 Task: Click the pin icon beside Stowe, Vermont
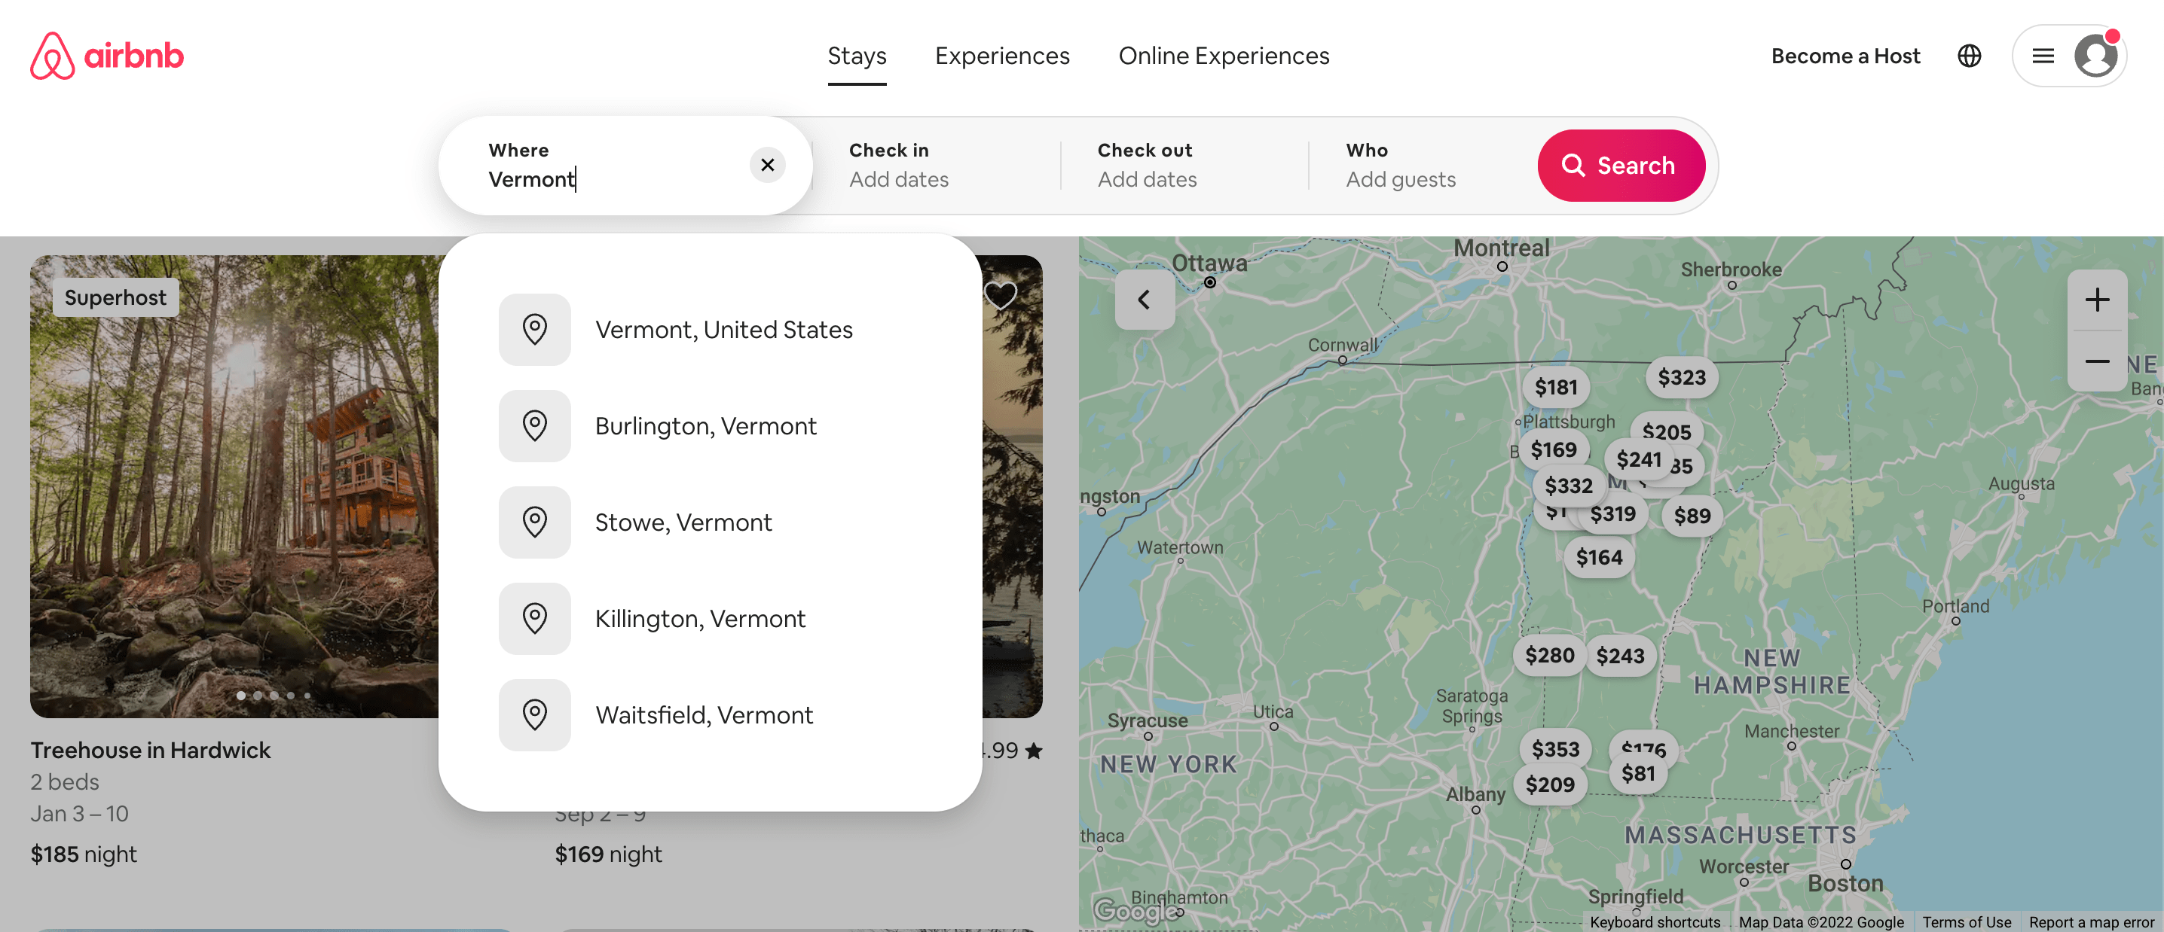[x=534, y=522]
